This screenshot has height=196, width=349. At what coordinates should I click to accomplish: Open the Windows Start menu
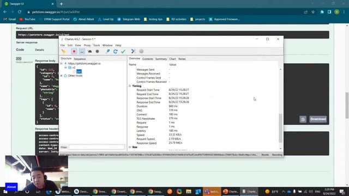point(5,192)
